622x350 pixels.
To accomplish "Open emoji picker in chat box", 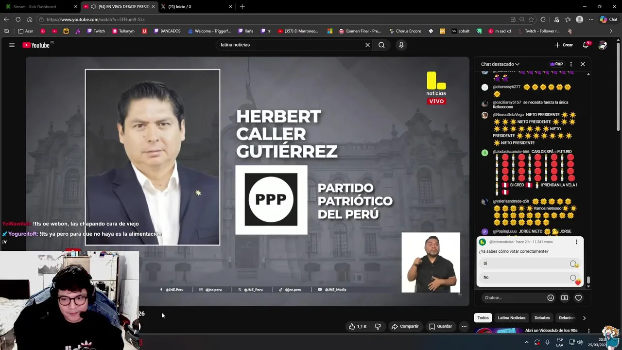I will [551, 297].
